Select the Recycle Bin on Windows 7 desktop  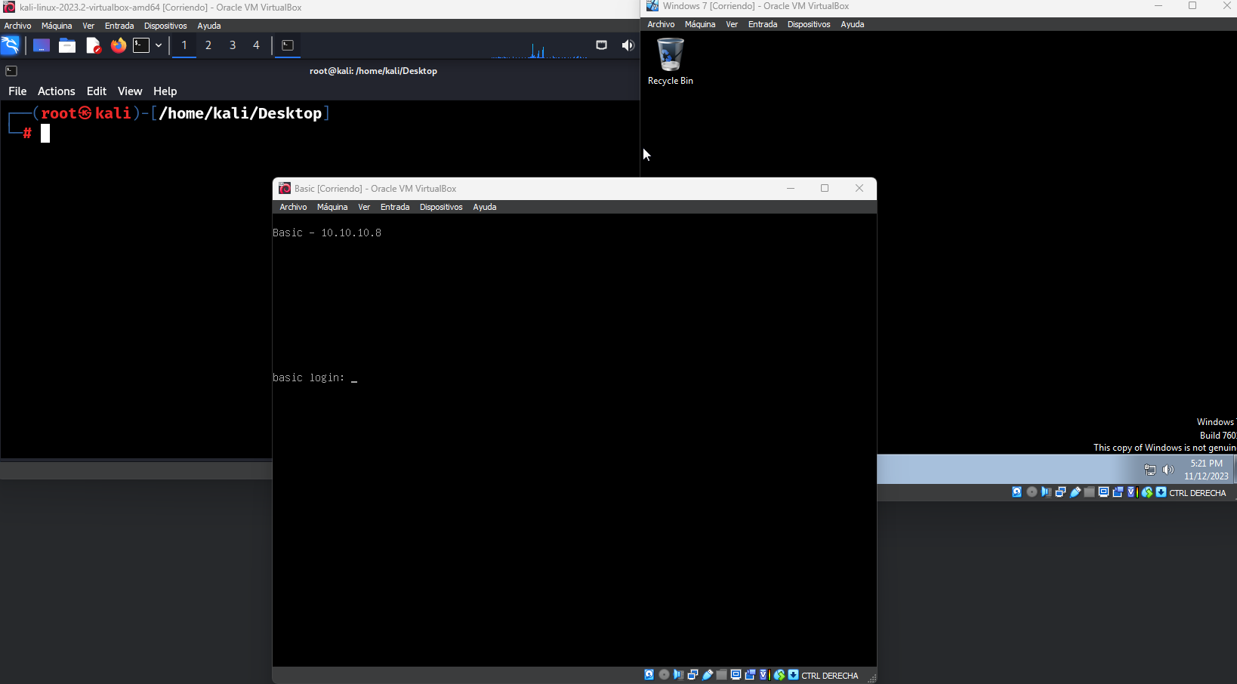tap(671, 62)
